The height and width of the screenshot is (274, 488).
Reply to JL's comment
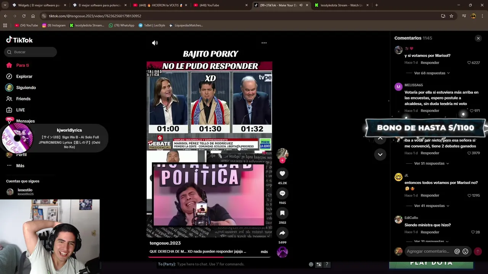click(x=430, y=196)
